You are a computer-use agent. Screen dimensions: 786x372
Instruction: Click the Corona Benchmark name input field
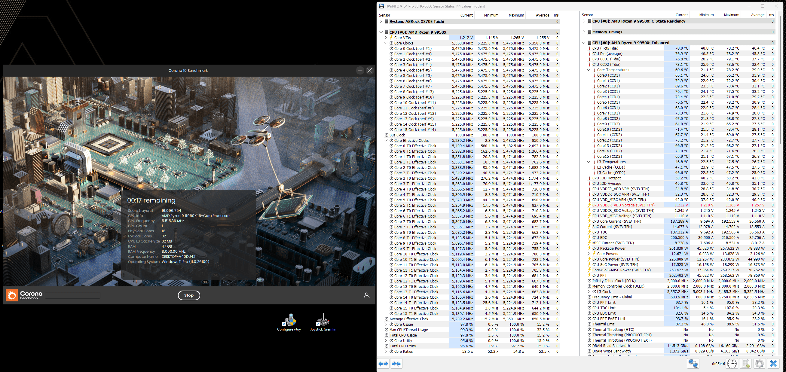click(73, 295)
